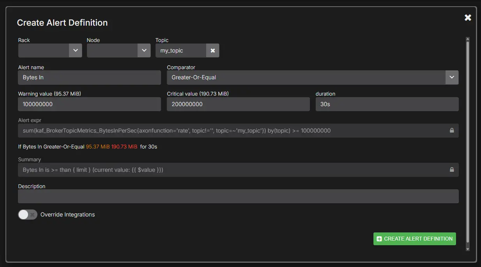
Task: Click the Comparator dropdown arrow
Action: click(x=452, y=77)
